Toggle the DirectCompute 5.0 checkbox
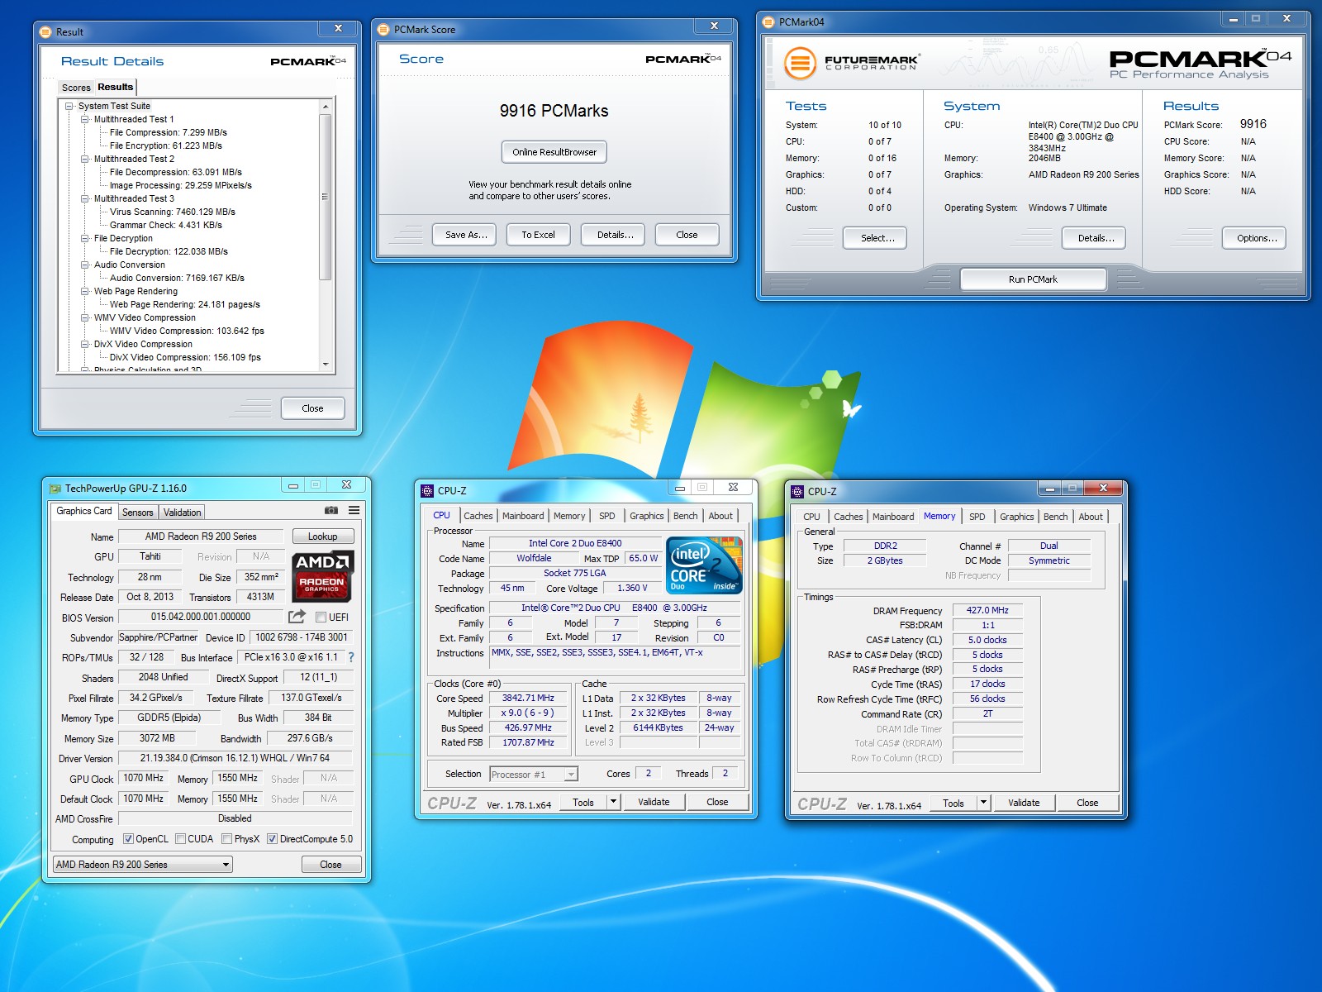1322x992 pixels. (272, 839)
